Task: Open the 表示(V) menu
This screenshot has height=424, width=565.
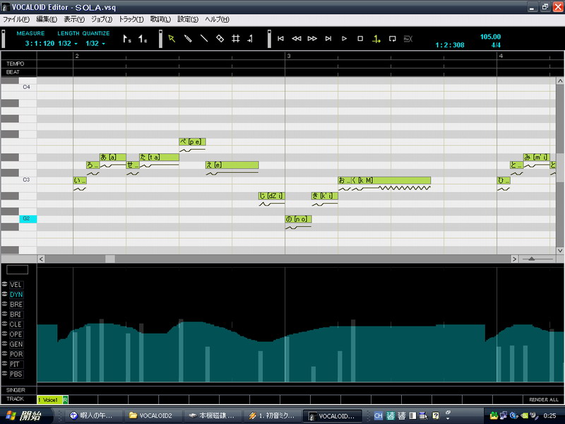Action: [x=74, y=20]
